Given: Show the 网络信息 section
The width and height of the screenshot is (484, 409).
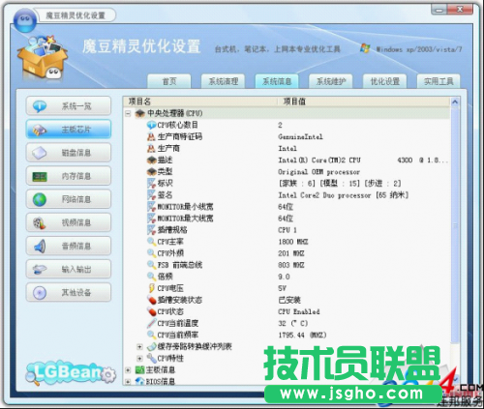Looking at the screenshot, I should [69, 199].
